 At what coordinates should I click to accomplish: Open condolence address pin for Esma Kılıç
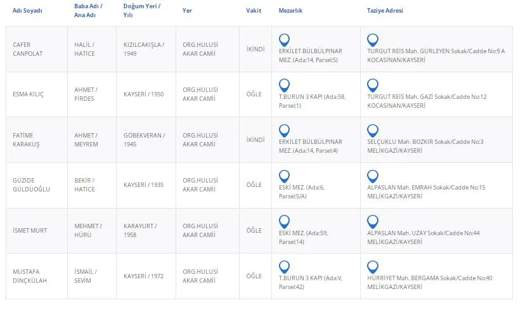(373, 85)
